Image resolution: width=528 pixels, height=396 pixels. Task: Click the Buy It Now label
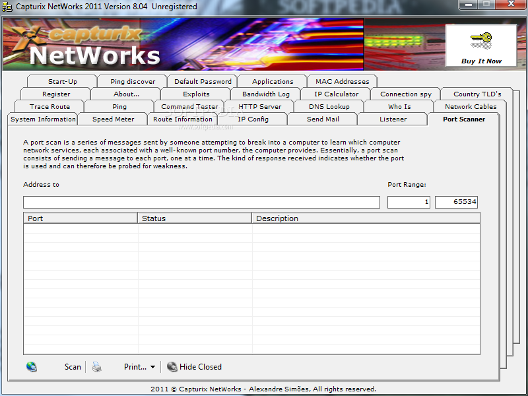point(481,61)
